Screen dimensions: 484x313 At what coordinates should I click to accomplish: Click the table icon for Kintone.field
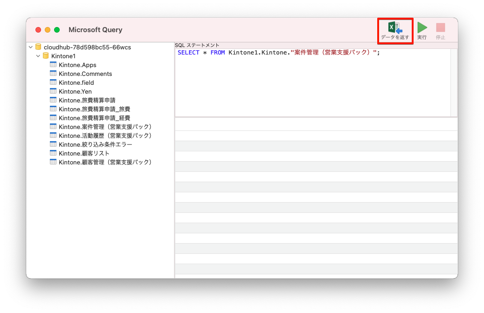click(x=53, y=82)
